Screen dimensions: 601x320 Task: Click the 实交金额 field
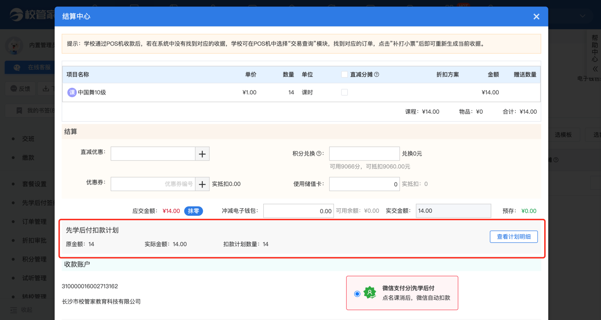click(x=453, y=211)
